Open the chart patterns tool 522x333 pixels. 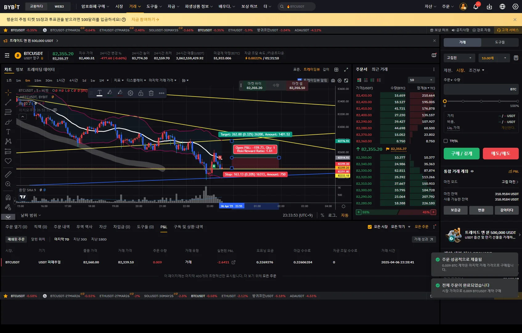click(8, 141)
